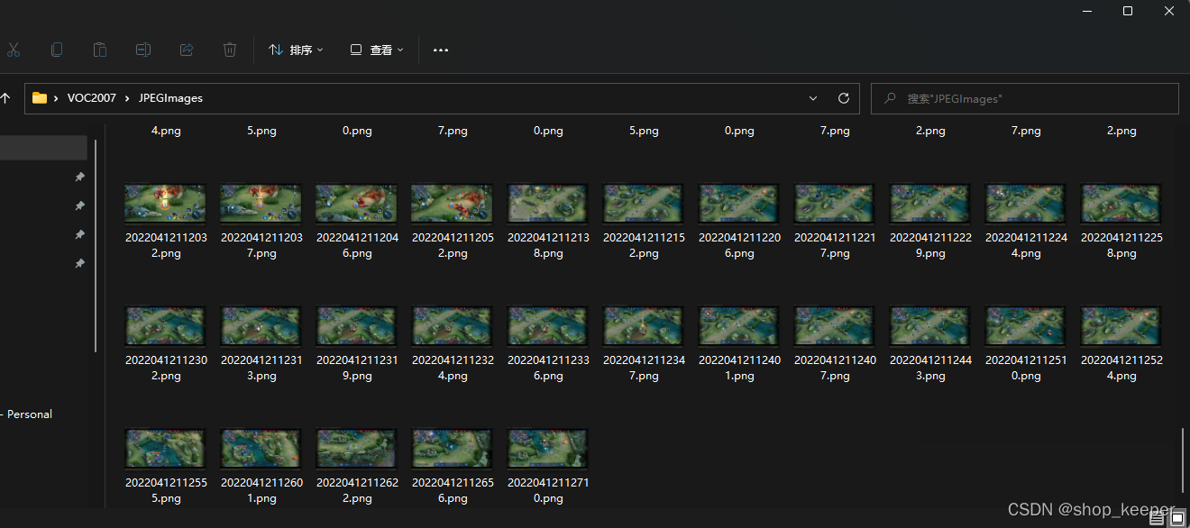
Task: Click the folder icon in address bar
Action: coord(40,98)
